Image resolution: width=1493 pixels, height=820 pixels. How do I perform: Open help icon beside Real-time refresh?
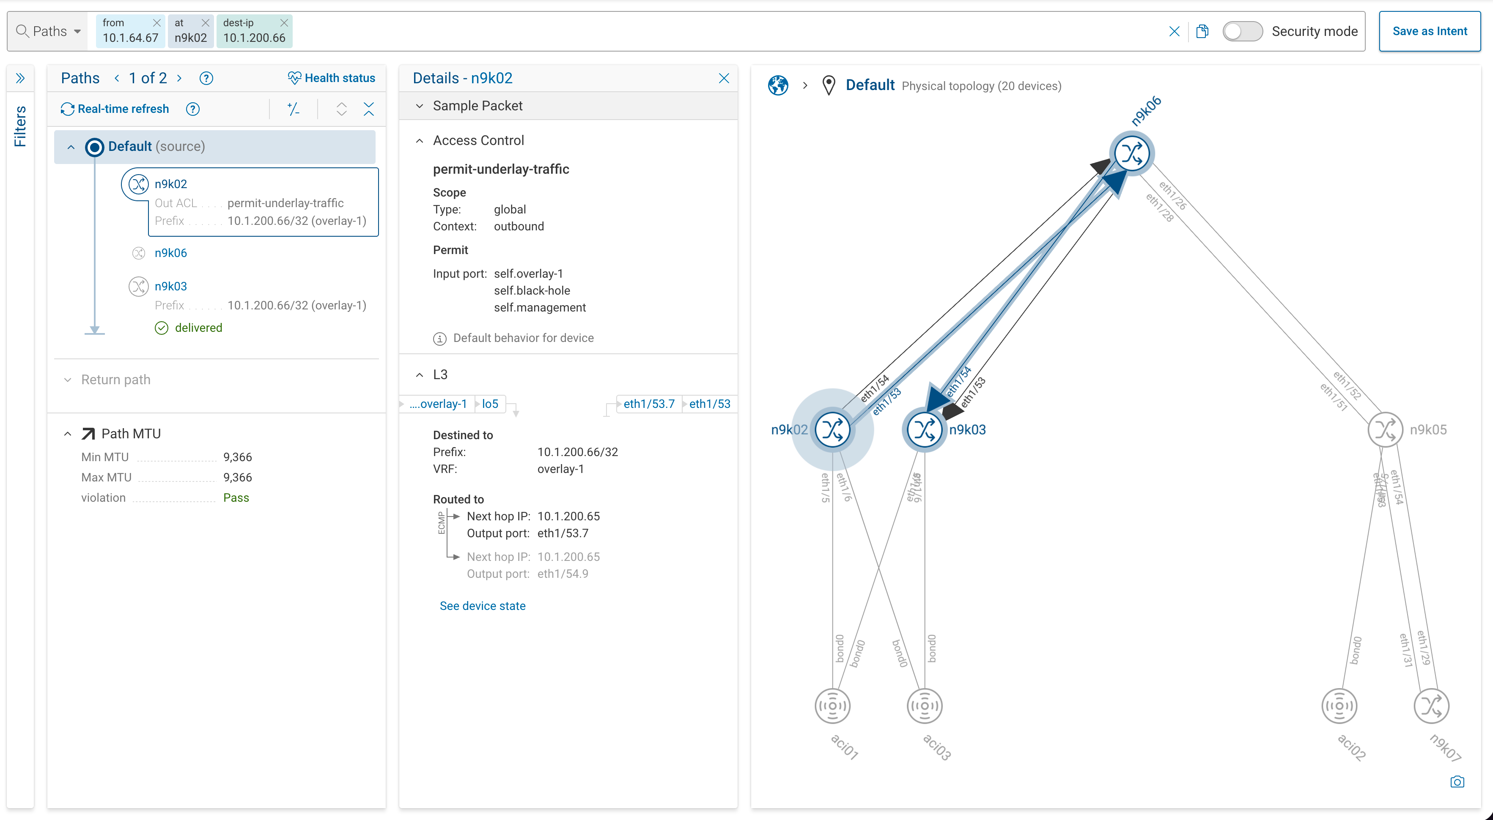pyautogui.click(x=193, y=109)
